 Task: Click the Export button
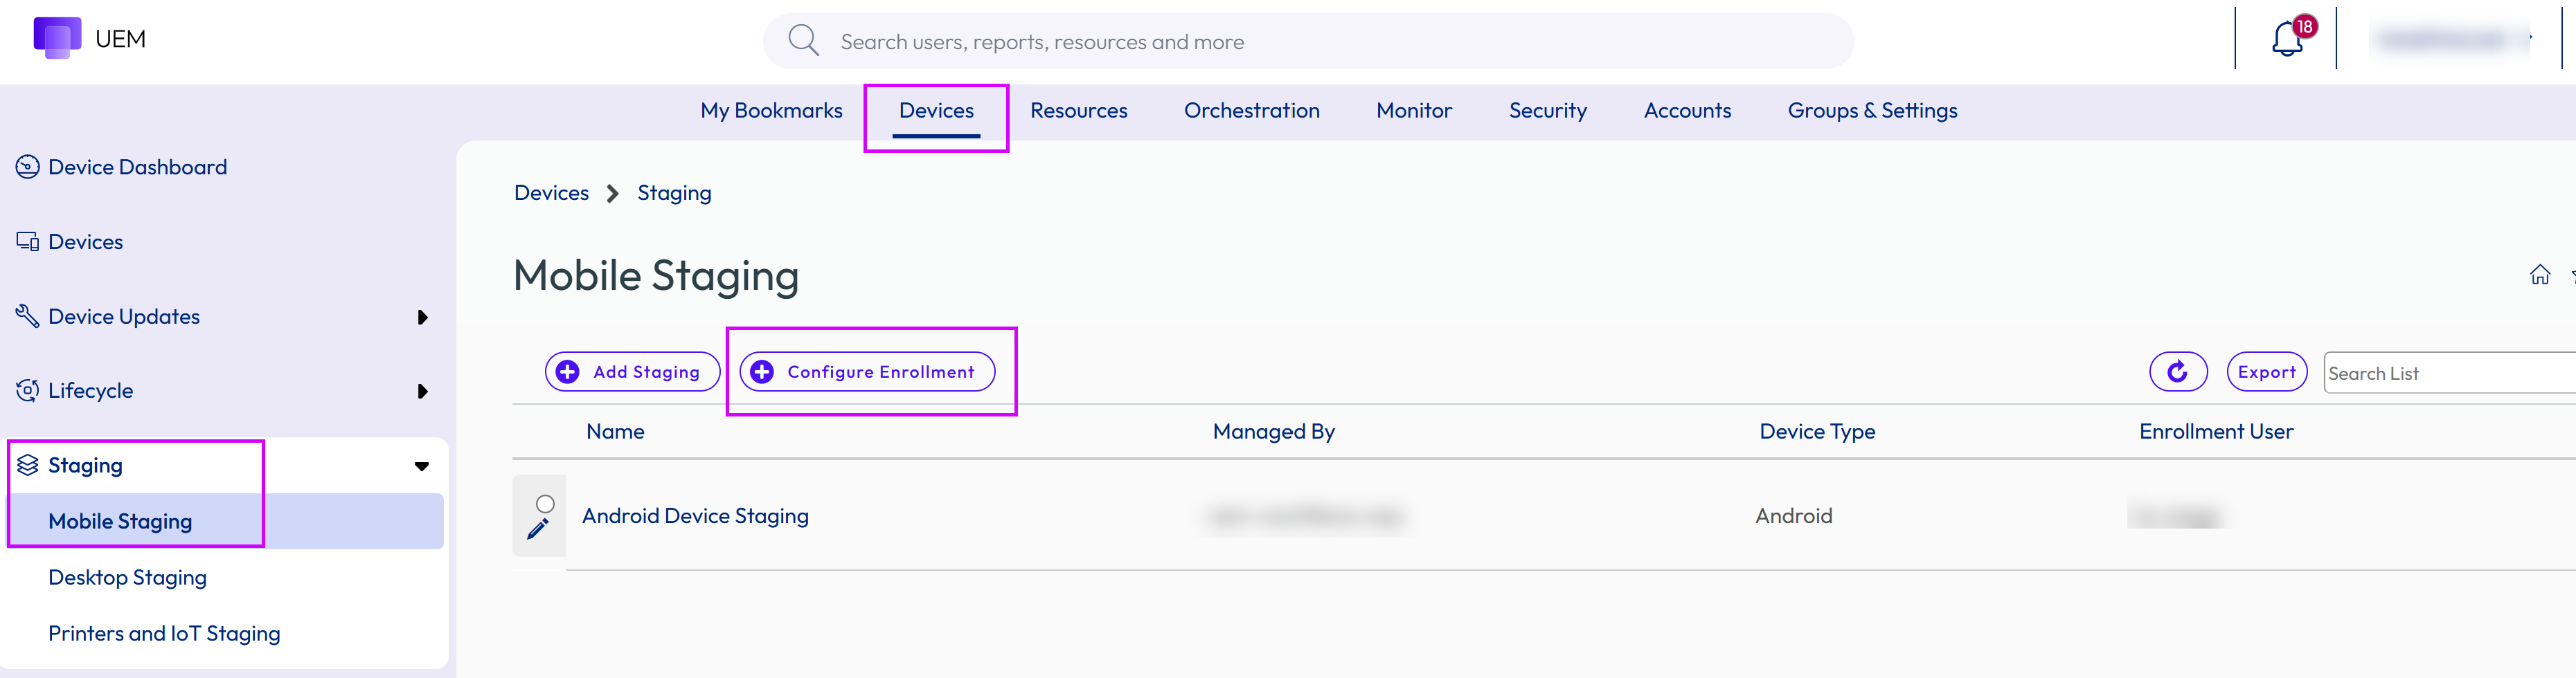click(x=2266, y=372)
